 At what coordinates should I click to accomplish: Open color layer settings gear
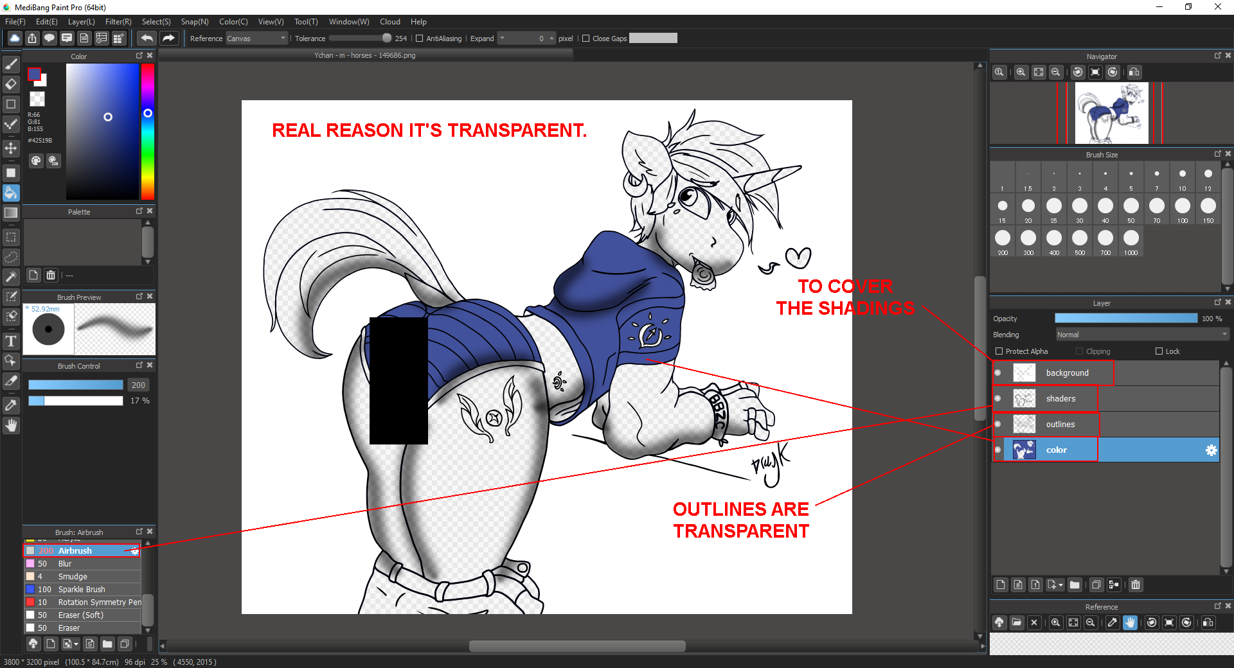[1211, 450]
